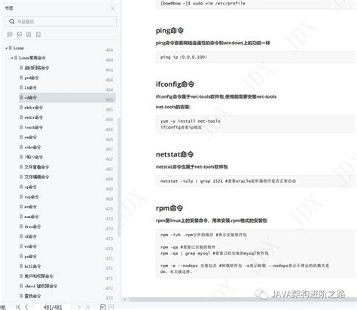Open the echo命令 bookmark
The image size is (357, 310).
(32, 147)
